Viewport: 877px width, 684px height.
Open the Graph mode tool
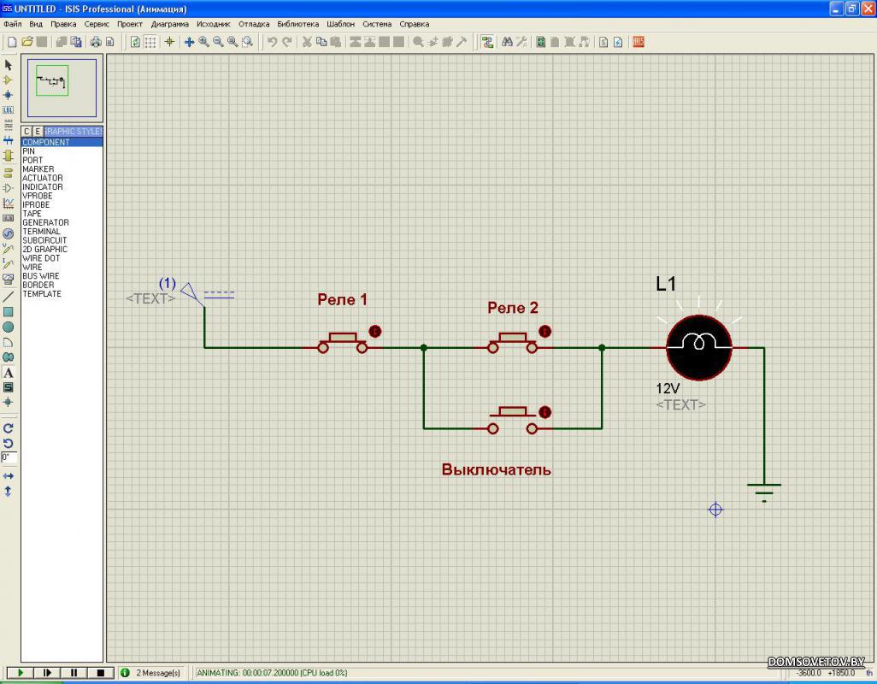8,203
